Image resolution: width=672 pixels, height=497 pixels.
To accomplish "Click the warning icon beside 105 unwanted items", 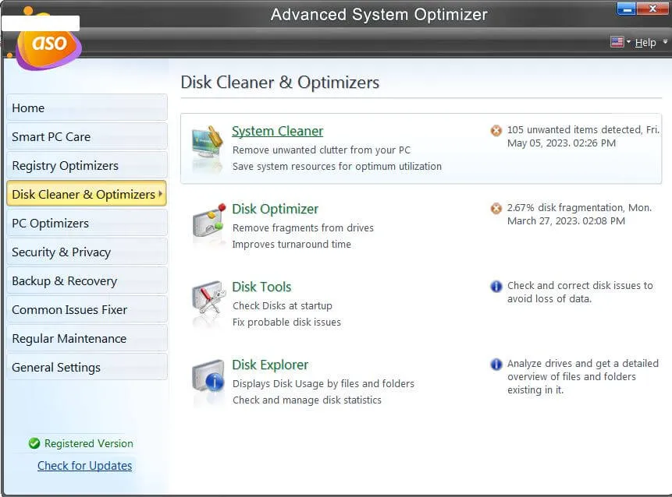I will (x=496, y=130).
